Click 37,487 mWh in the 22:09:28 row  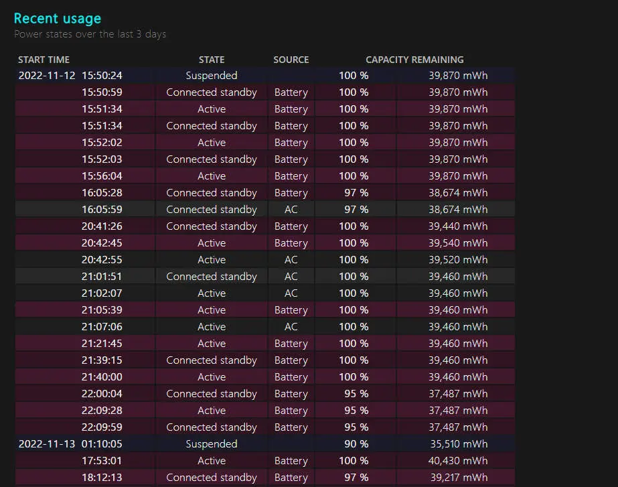[458, 411]
